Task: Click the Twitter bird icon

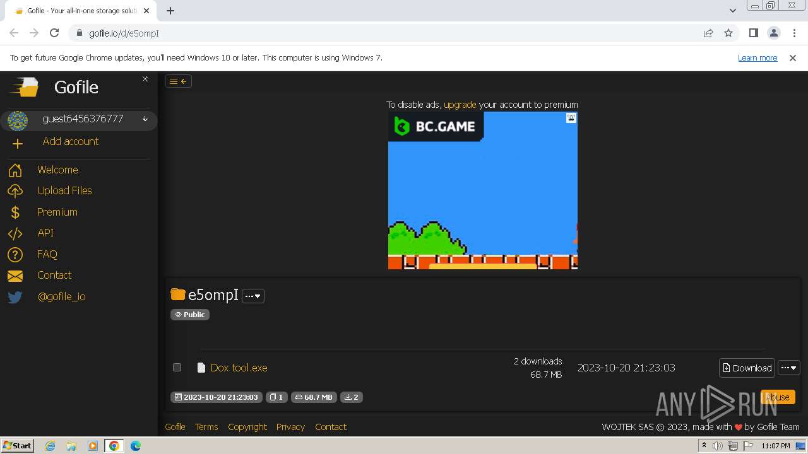Action: pyautogui.click(x=15, y=297)
